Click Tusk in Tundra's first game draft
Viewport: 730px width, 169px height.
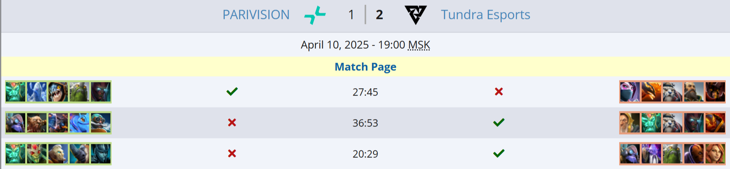(x=673, y=92)
